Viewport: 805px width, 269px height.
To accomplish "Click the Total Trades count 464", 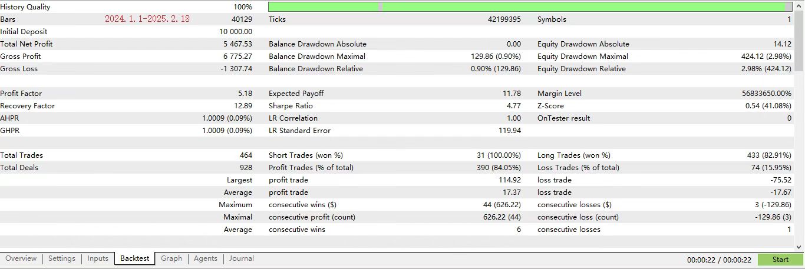I will point(245,155).
